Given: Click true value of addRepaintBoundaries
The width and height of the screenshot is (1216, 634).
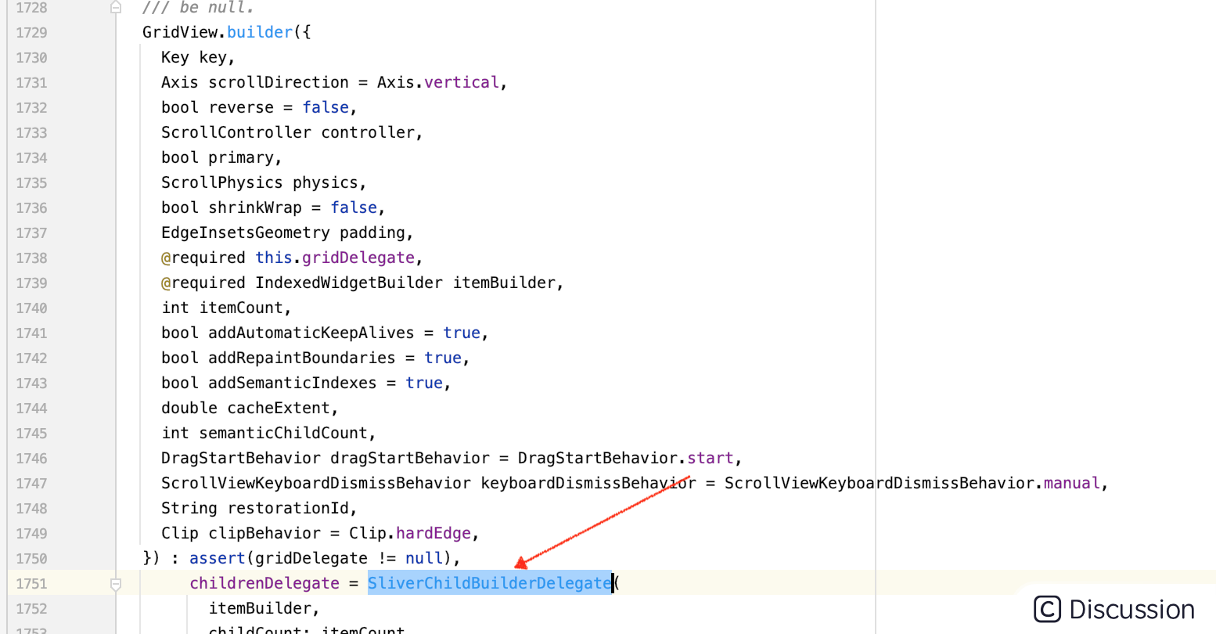Looking at the screenshot, I should (x=443, y=358).
